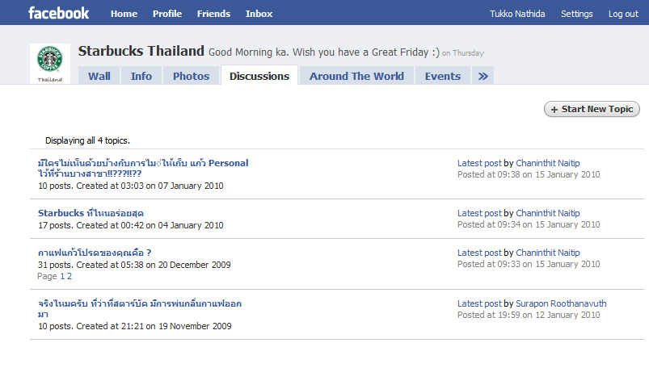The image size is (649, 368).
Task: Open Chaninthit Naitip's name in the 09:34 post
Action: [548, 213]
